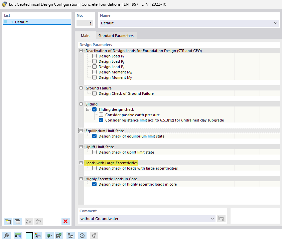The image size is (282, 242).
Task: Enable Consider passive earth pressure
Action: coord(101,115)
